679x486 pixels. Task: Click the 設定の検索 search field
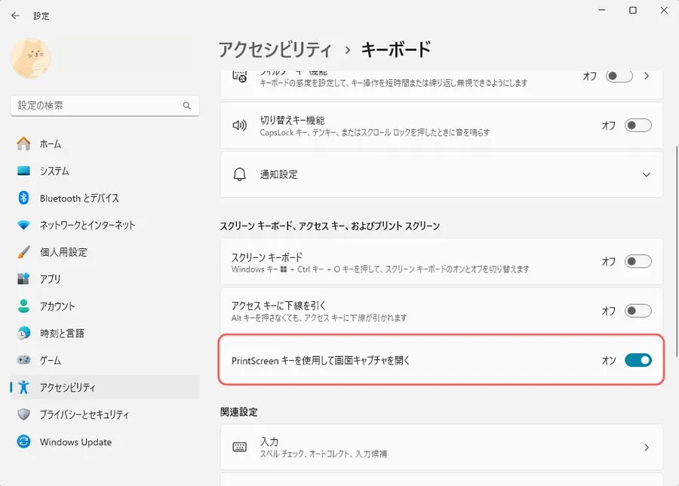97,106
